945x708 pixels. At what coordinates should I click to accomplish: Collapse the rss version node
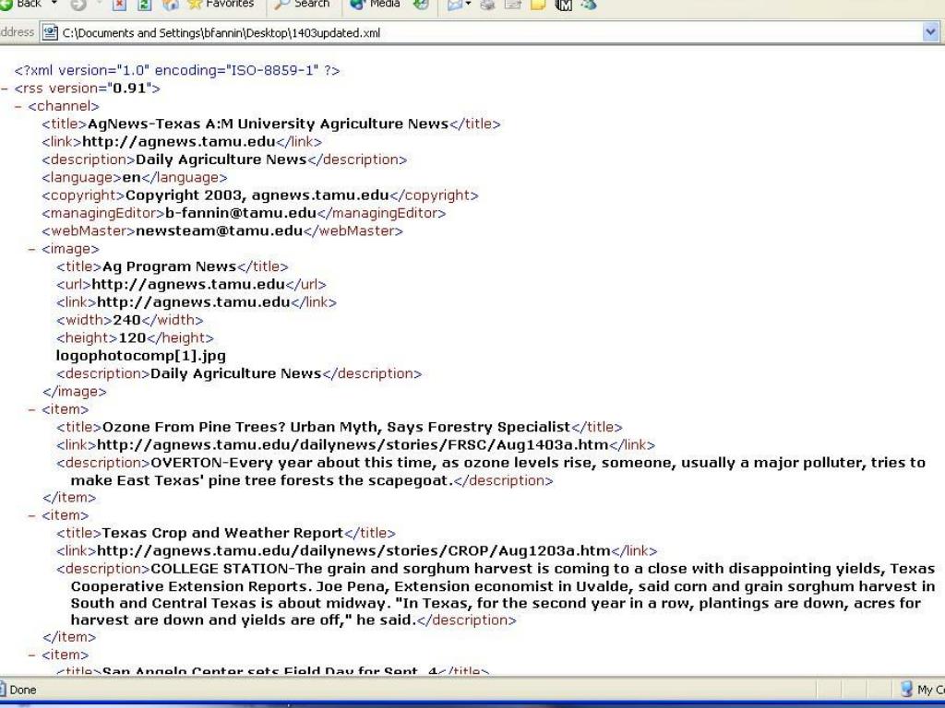(5, 88)
